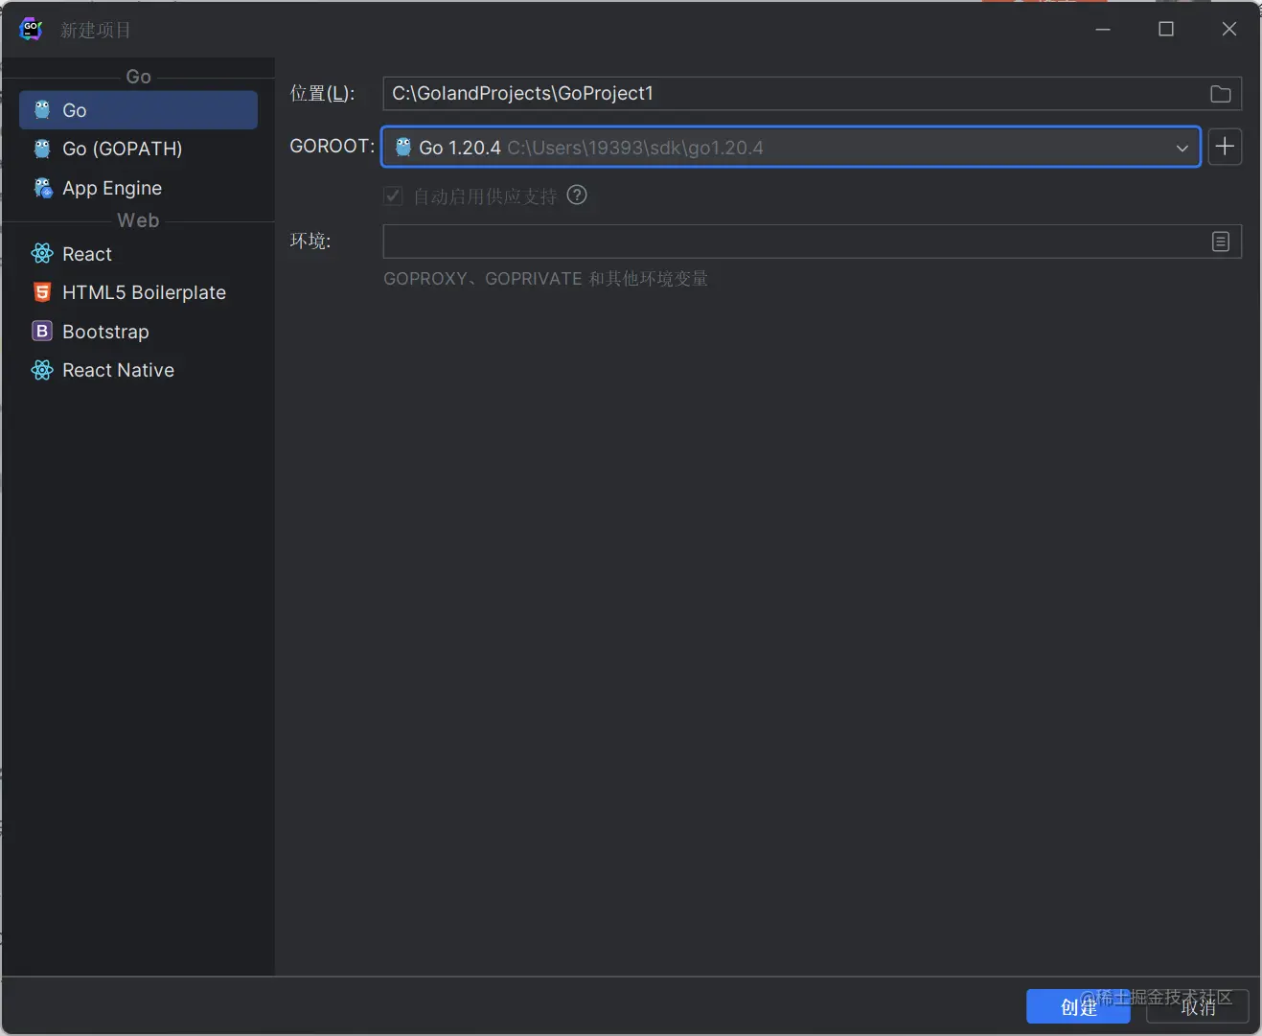This screenshot has height=1036, width=1262.
Task: Click the App Engine icon
Action: tap(43, 188)
